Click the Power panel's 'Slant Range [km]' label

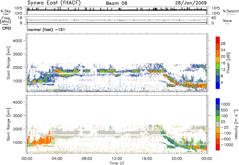coord(8,63)
